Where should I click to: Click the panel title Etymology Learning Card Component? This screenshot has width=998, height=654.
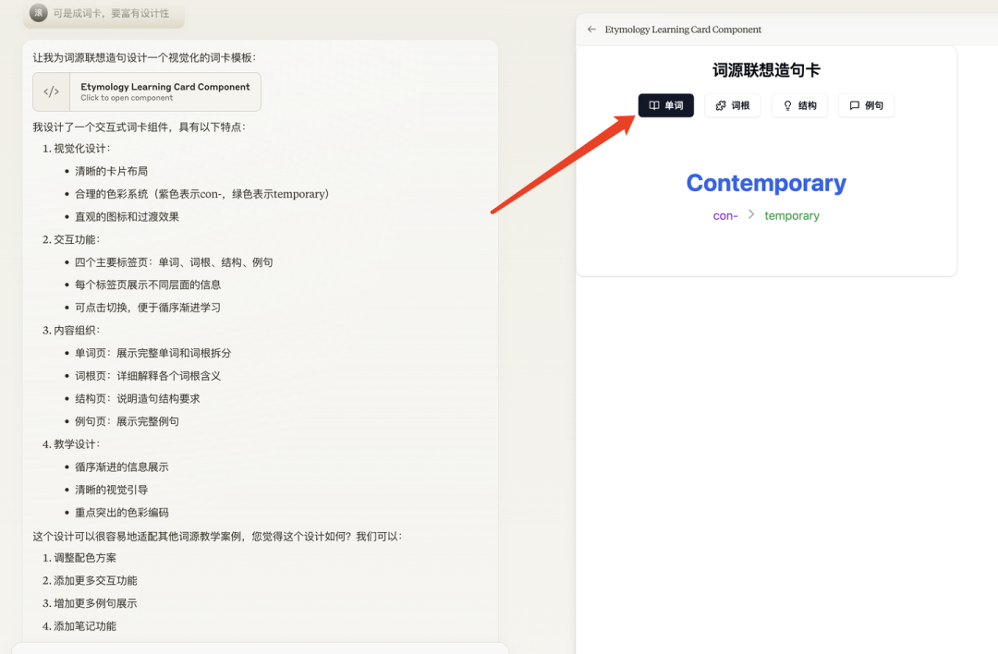click(x=683, y=30)
